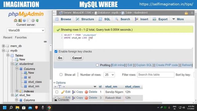This screenshot has width=197, height=111.
Task: Collapse navigation panel arrow icon
Action: coord(54,13)
